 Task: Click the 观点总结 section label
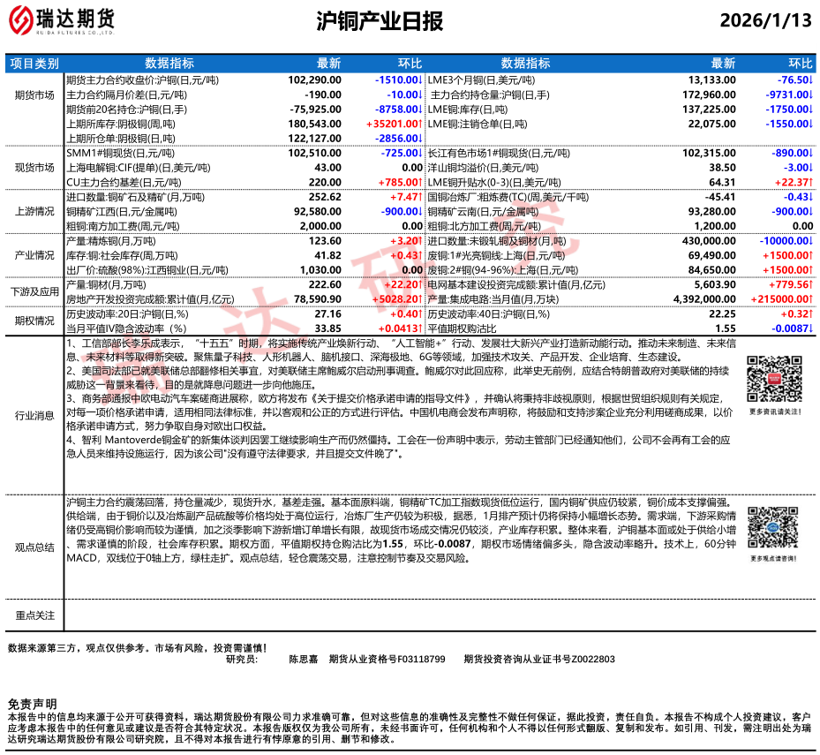click(x=34, y=547)
